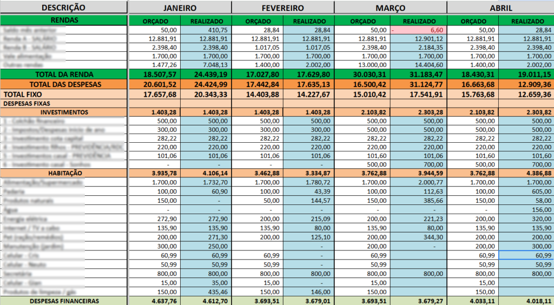Click the HABITAÇÃO category header
The width and height of the screenshot is (554, 305).
pyautogui.click(x=63, y=173)
